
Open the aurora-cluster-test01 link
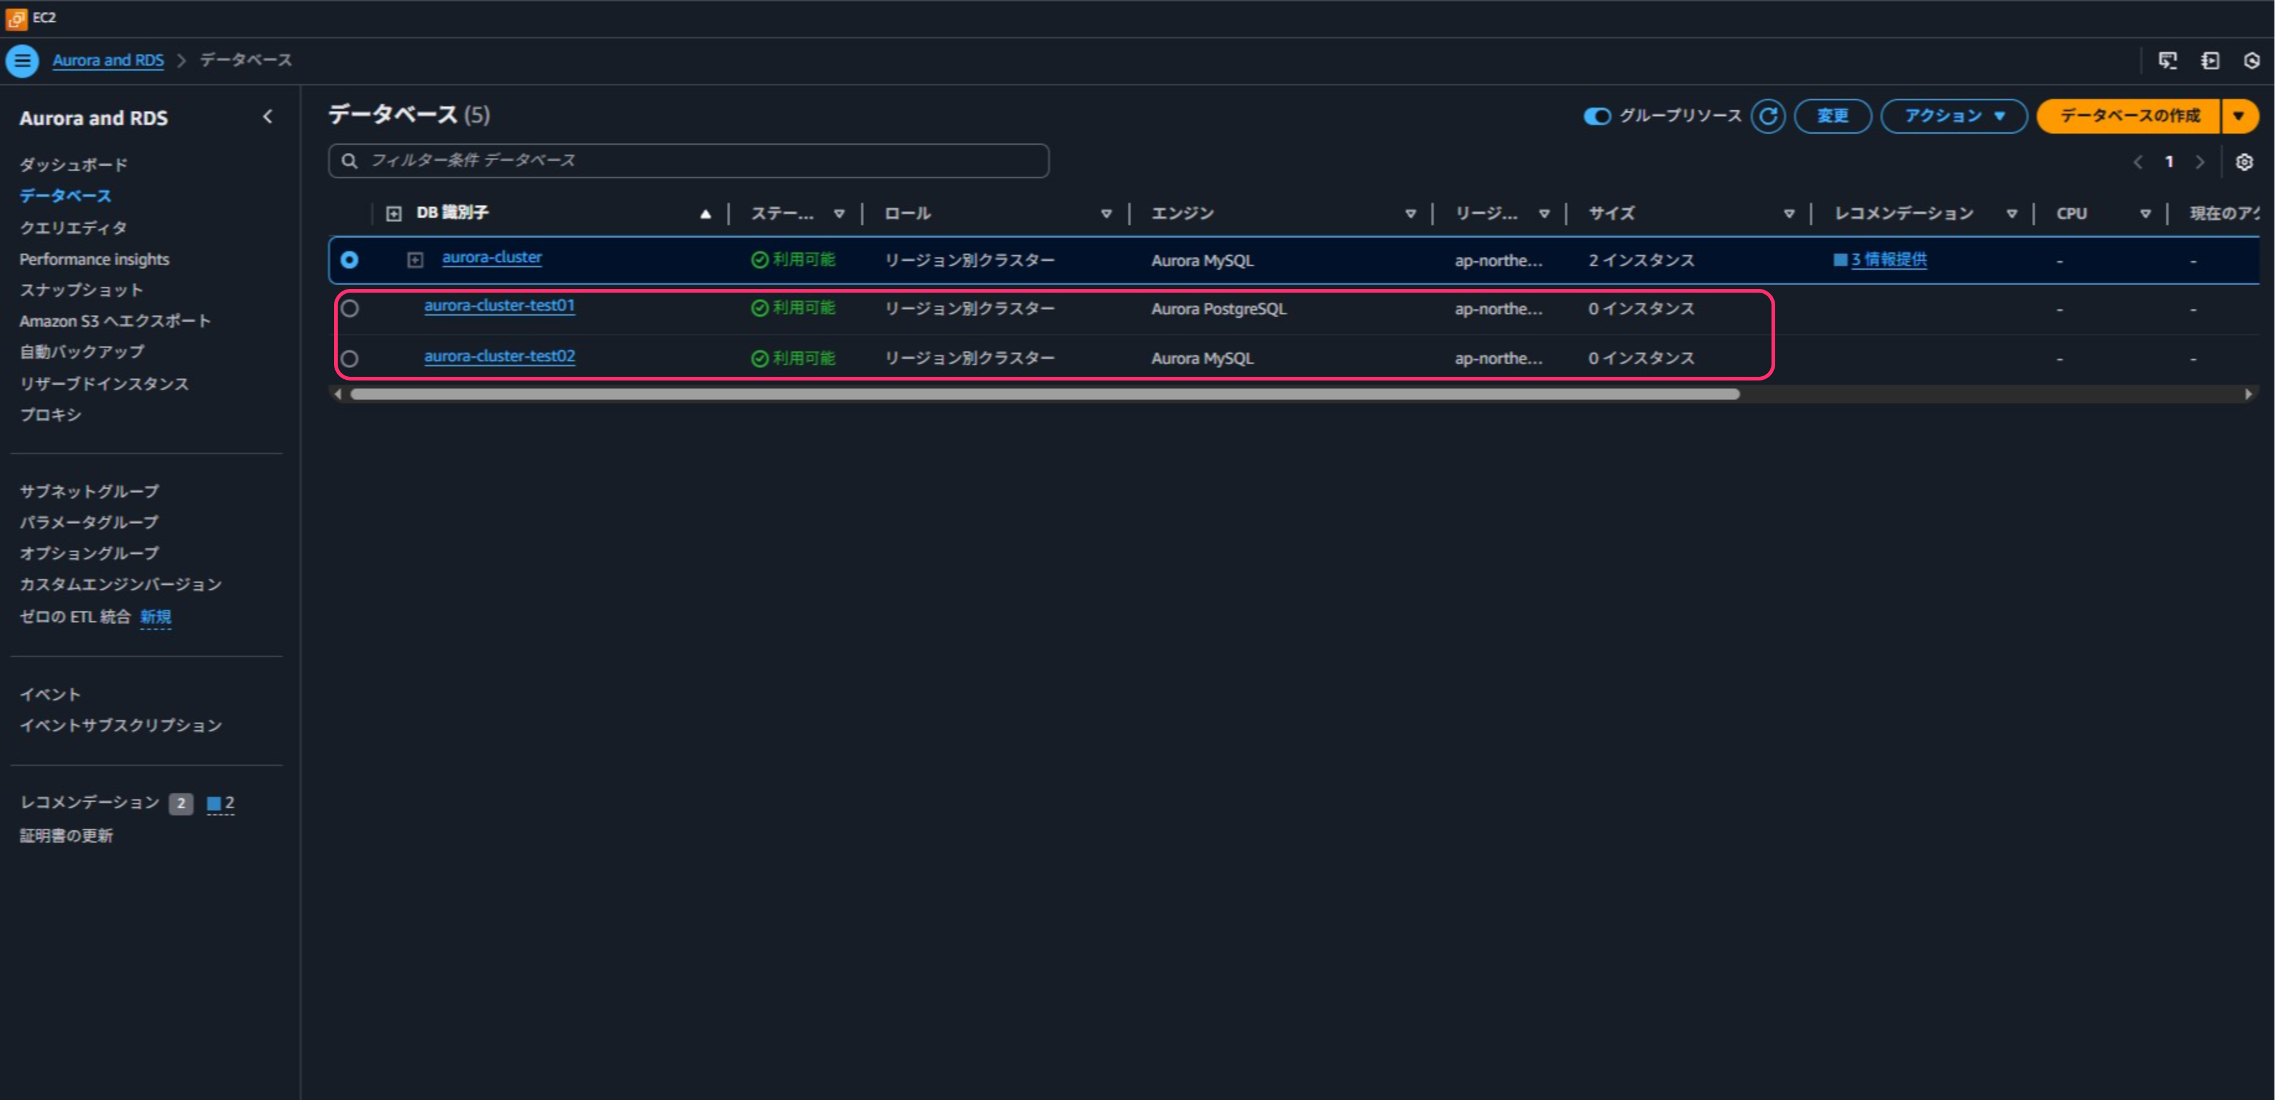click(x=499, y=306)
